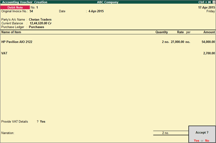This screenshot has width=216, height=143.
Task: Click the rate value 27,000.00
Action: point(177,42)
